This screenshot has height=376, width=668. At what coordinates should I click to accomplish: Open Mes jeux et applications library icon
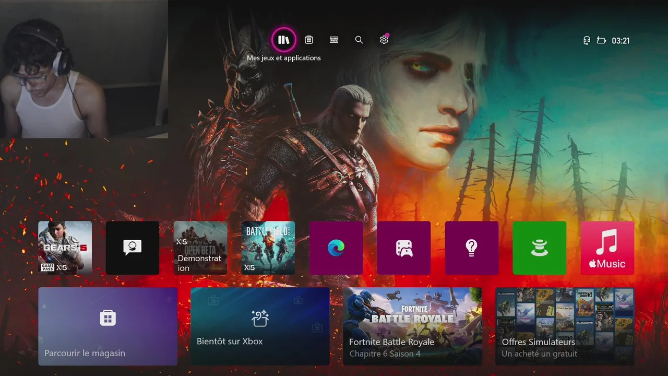(283, 40)
